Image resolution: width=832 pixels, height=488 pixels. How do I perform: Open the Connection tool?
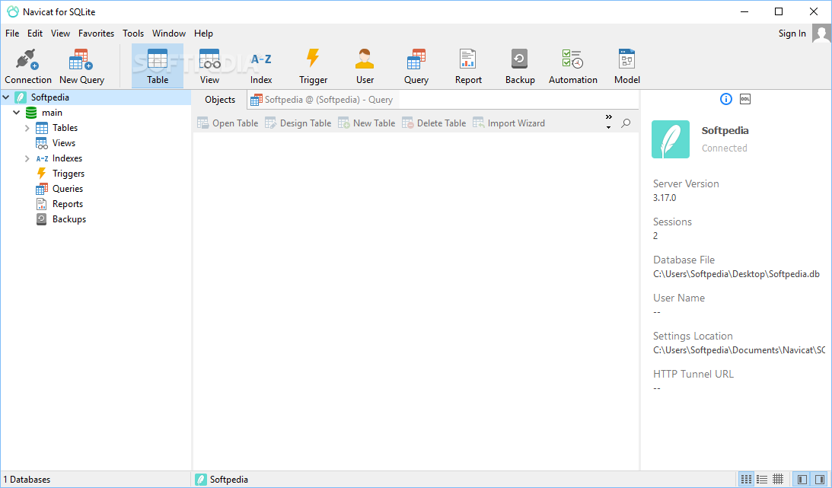pyautogui.click(x=28, y=65)
